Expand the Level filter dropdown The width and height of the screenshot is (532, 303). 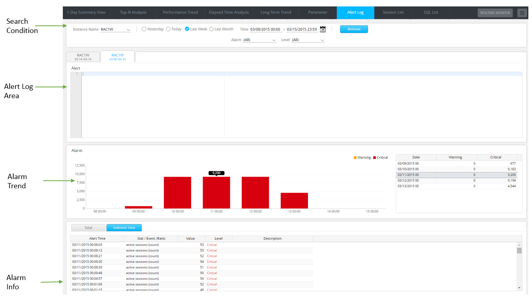[x=308, y=40]
